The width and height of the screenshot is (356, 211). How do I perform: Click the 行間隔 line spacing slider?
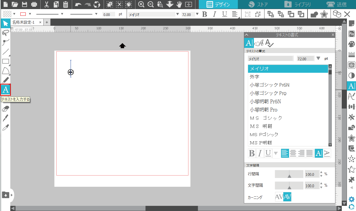(x=289, y=174)
